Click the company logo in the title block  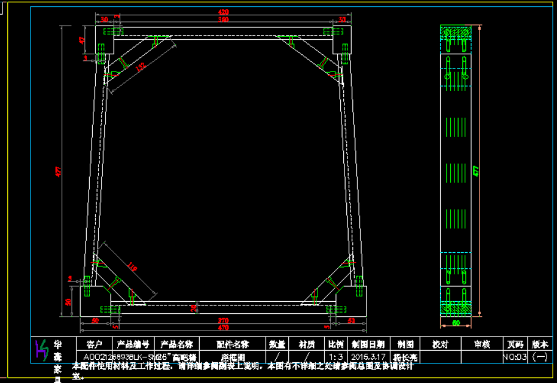pyautogui.click(x=42, y=349)
